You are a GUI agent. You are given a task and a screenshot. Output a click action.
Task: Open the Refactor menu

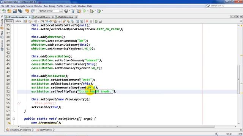(38, 6)
